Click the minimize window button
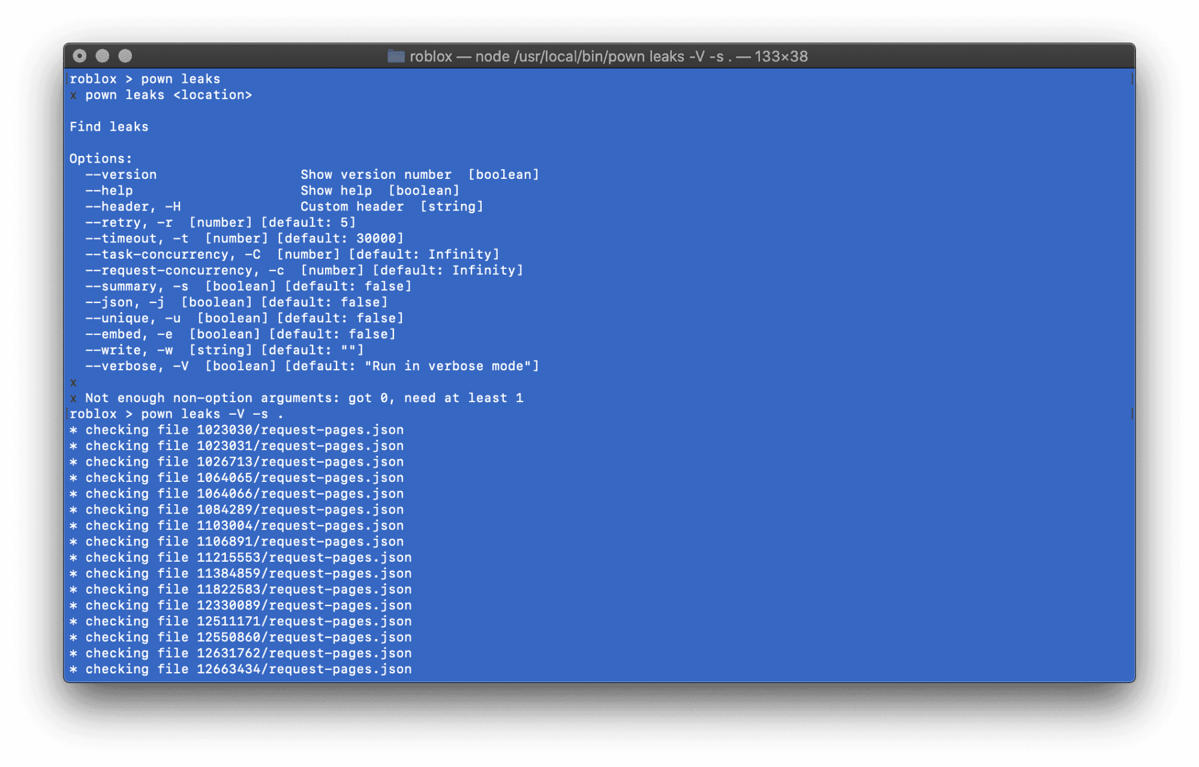Screen dimensions: 1199x767 pos(103,56)
